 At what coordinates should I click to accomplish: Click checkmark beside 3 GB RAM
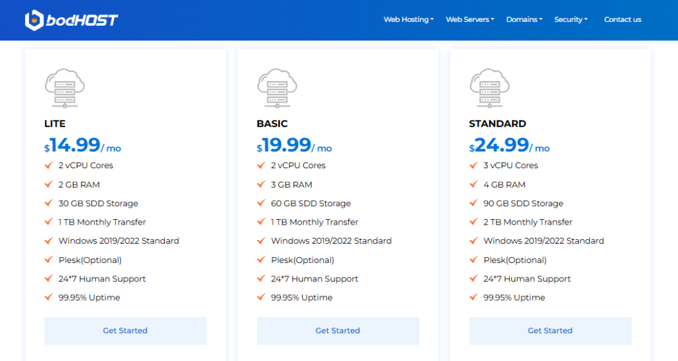[x=261, y=184]
